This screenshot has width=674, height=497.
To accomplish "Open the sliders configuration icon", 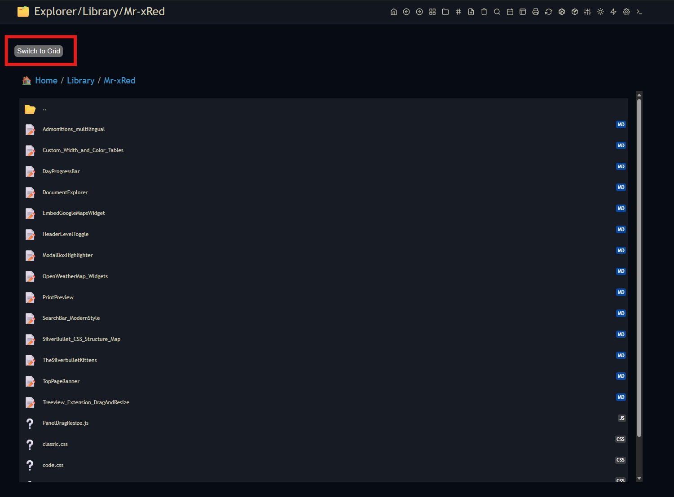I will coord(587,12).
